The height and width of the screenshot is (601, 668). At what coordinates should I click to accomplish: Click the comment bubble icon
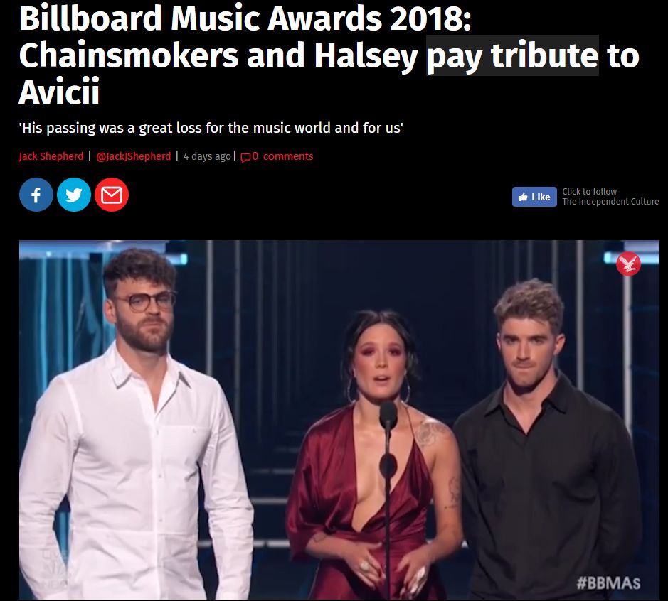(245, 158)
